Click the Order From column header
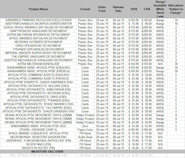The width and height of the screenshot is (185, 158). coord(102,9)
